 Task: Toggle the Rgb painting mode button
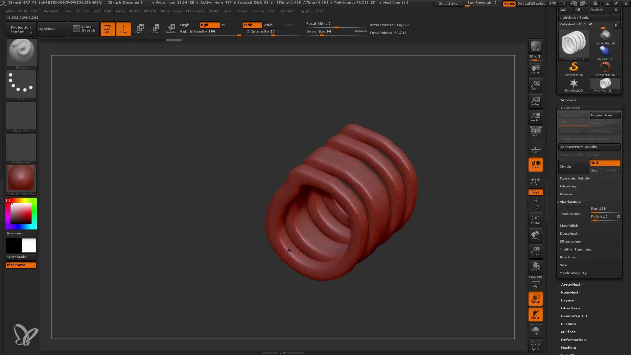tap(206, 24)
